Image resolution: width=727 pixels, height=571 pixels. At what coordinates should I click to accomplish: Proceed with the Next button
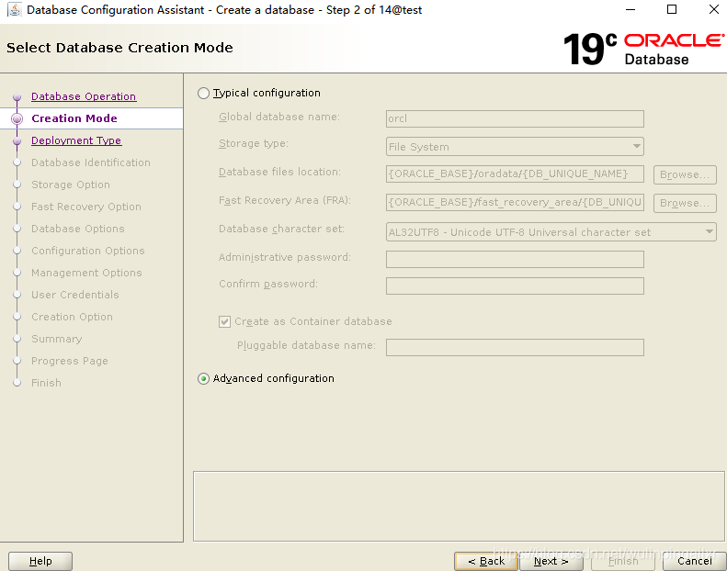click(x=551, y=561)
